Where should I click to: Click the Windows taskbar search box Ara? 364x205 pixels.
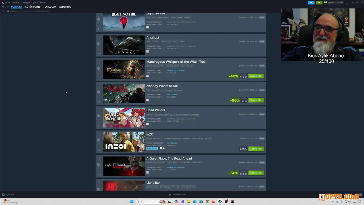[x=151, y=202]
